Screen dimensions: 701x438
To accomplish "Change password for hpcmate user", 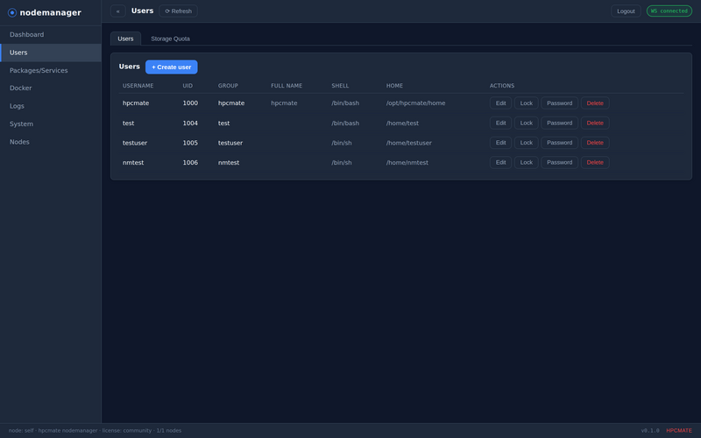I will [559, 102].
